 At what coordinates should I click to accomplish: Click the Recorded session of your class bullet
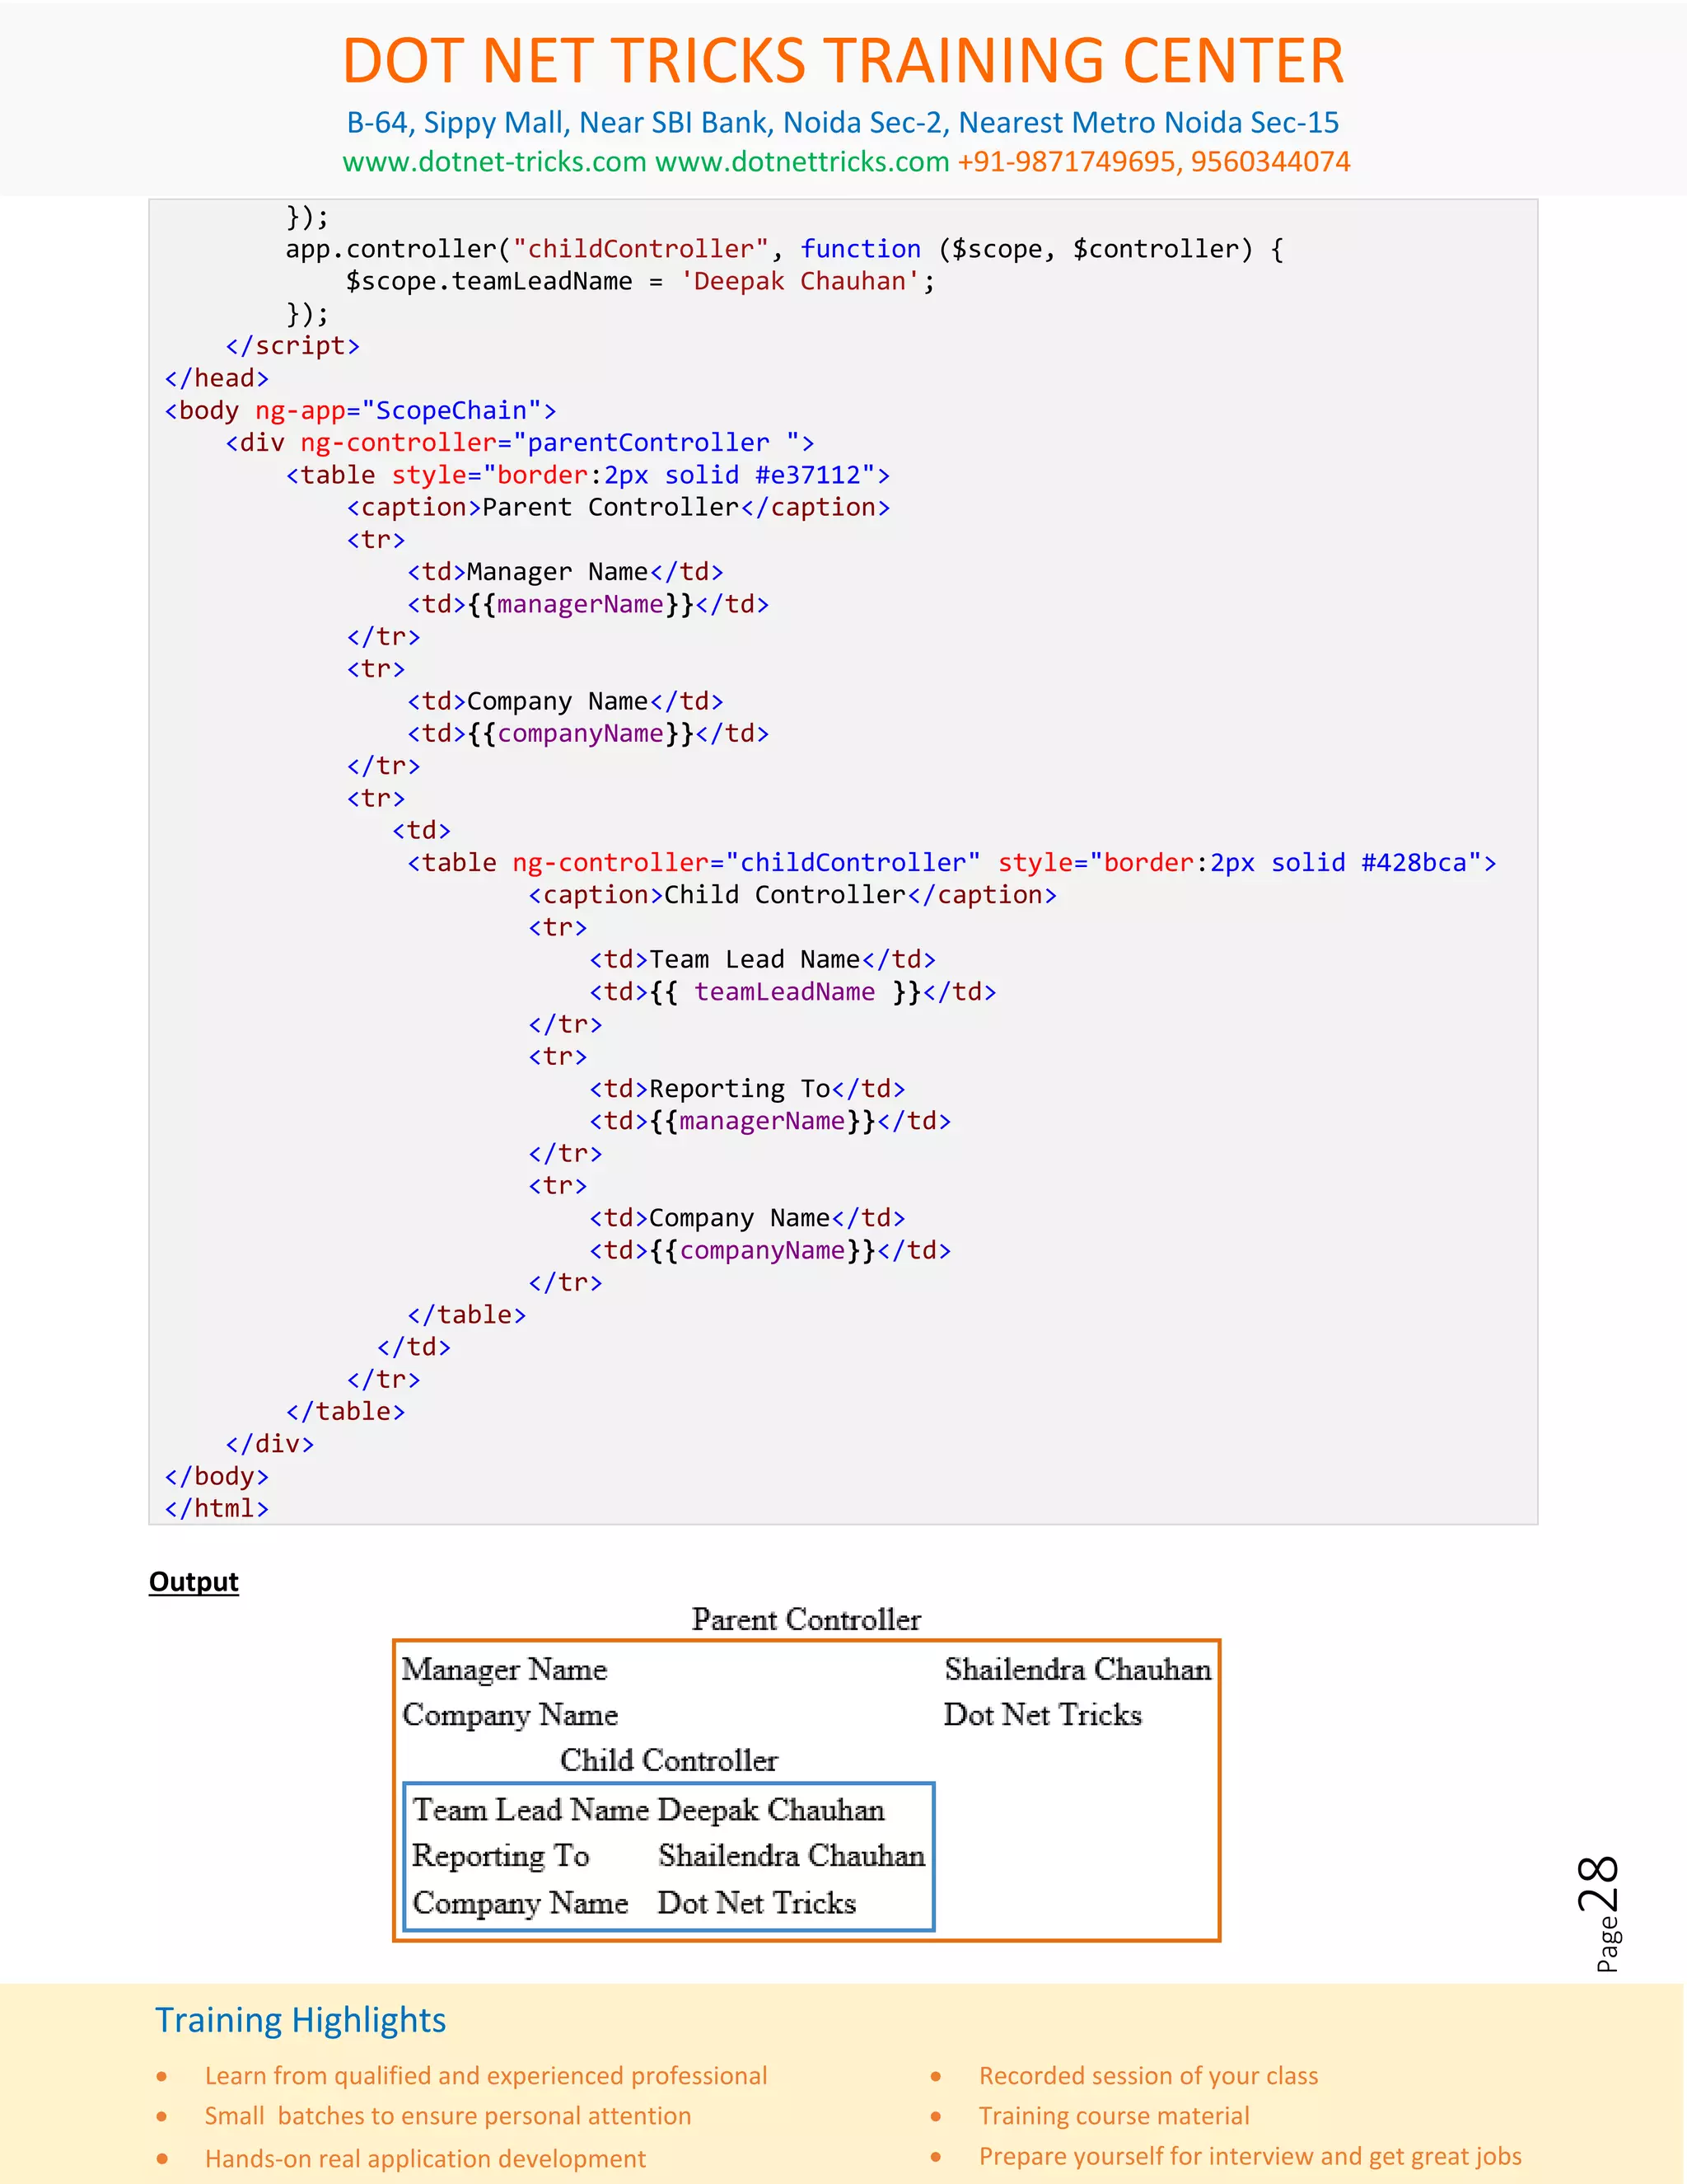[x=1147, y=2075]
